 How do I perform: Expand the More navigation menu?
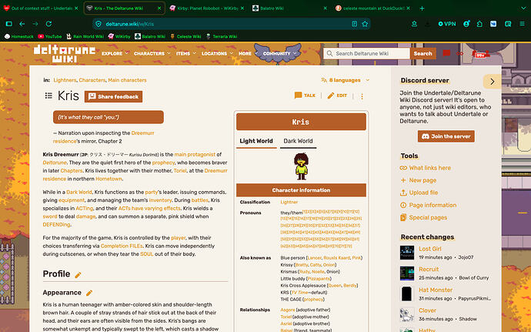[248, 54]
